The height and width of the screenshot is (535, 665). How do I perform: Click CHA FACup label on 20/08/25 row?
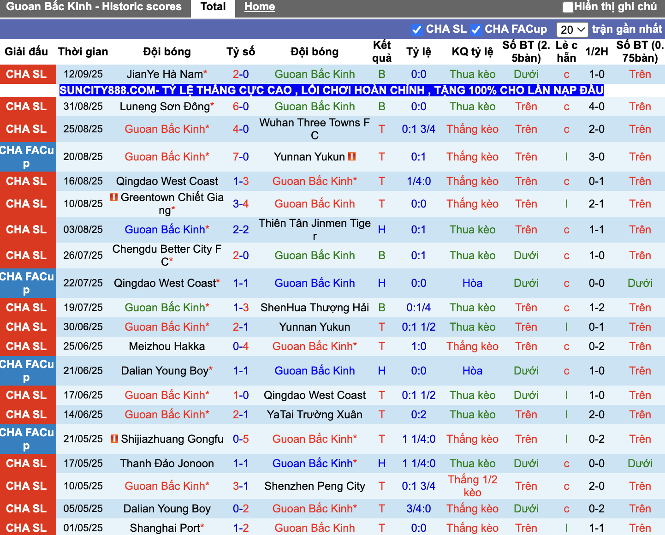27,157
